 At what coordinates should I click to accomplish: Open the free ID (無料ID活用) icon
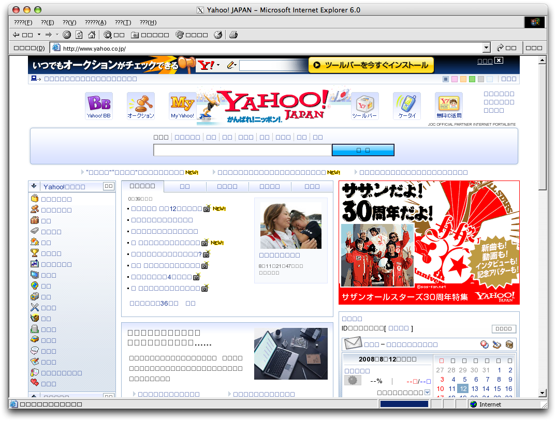449,106
